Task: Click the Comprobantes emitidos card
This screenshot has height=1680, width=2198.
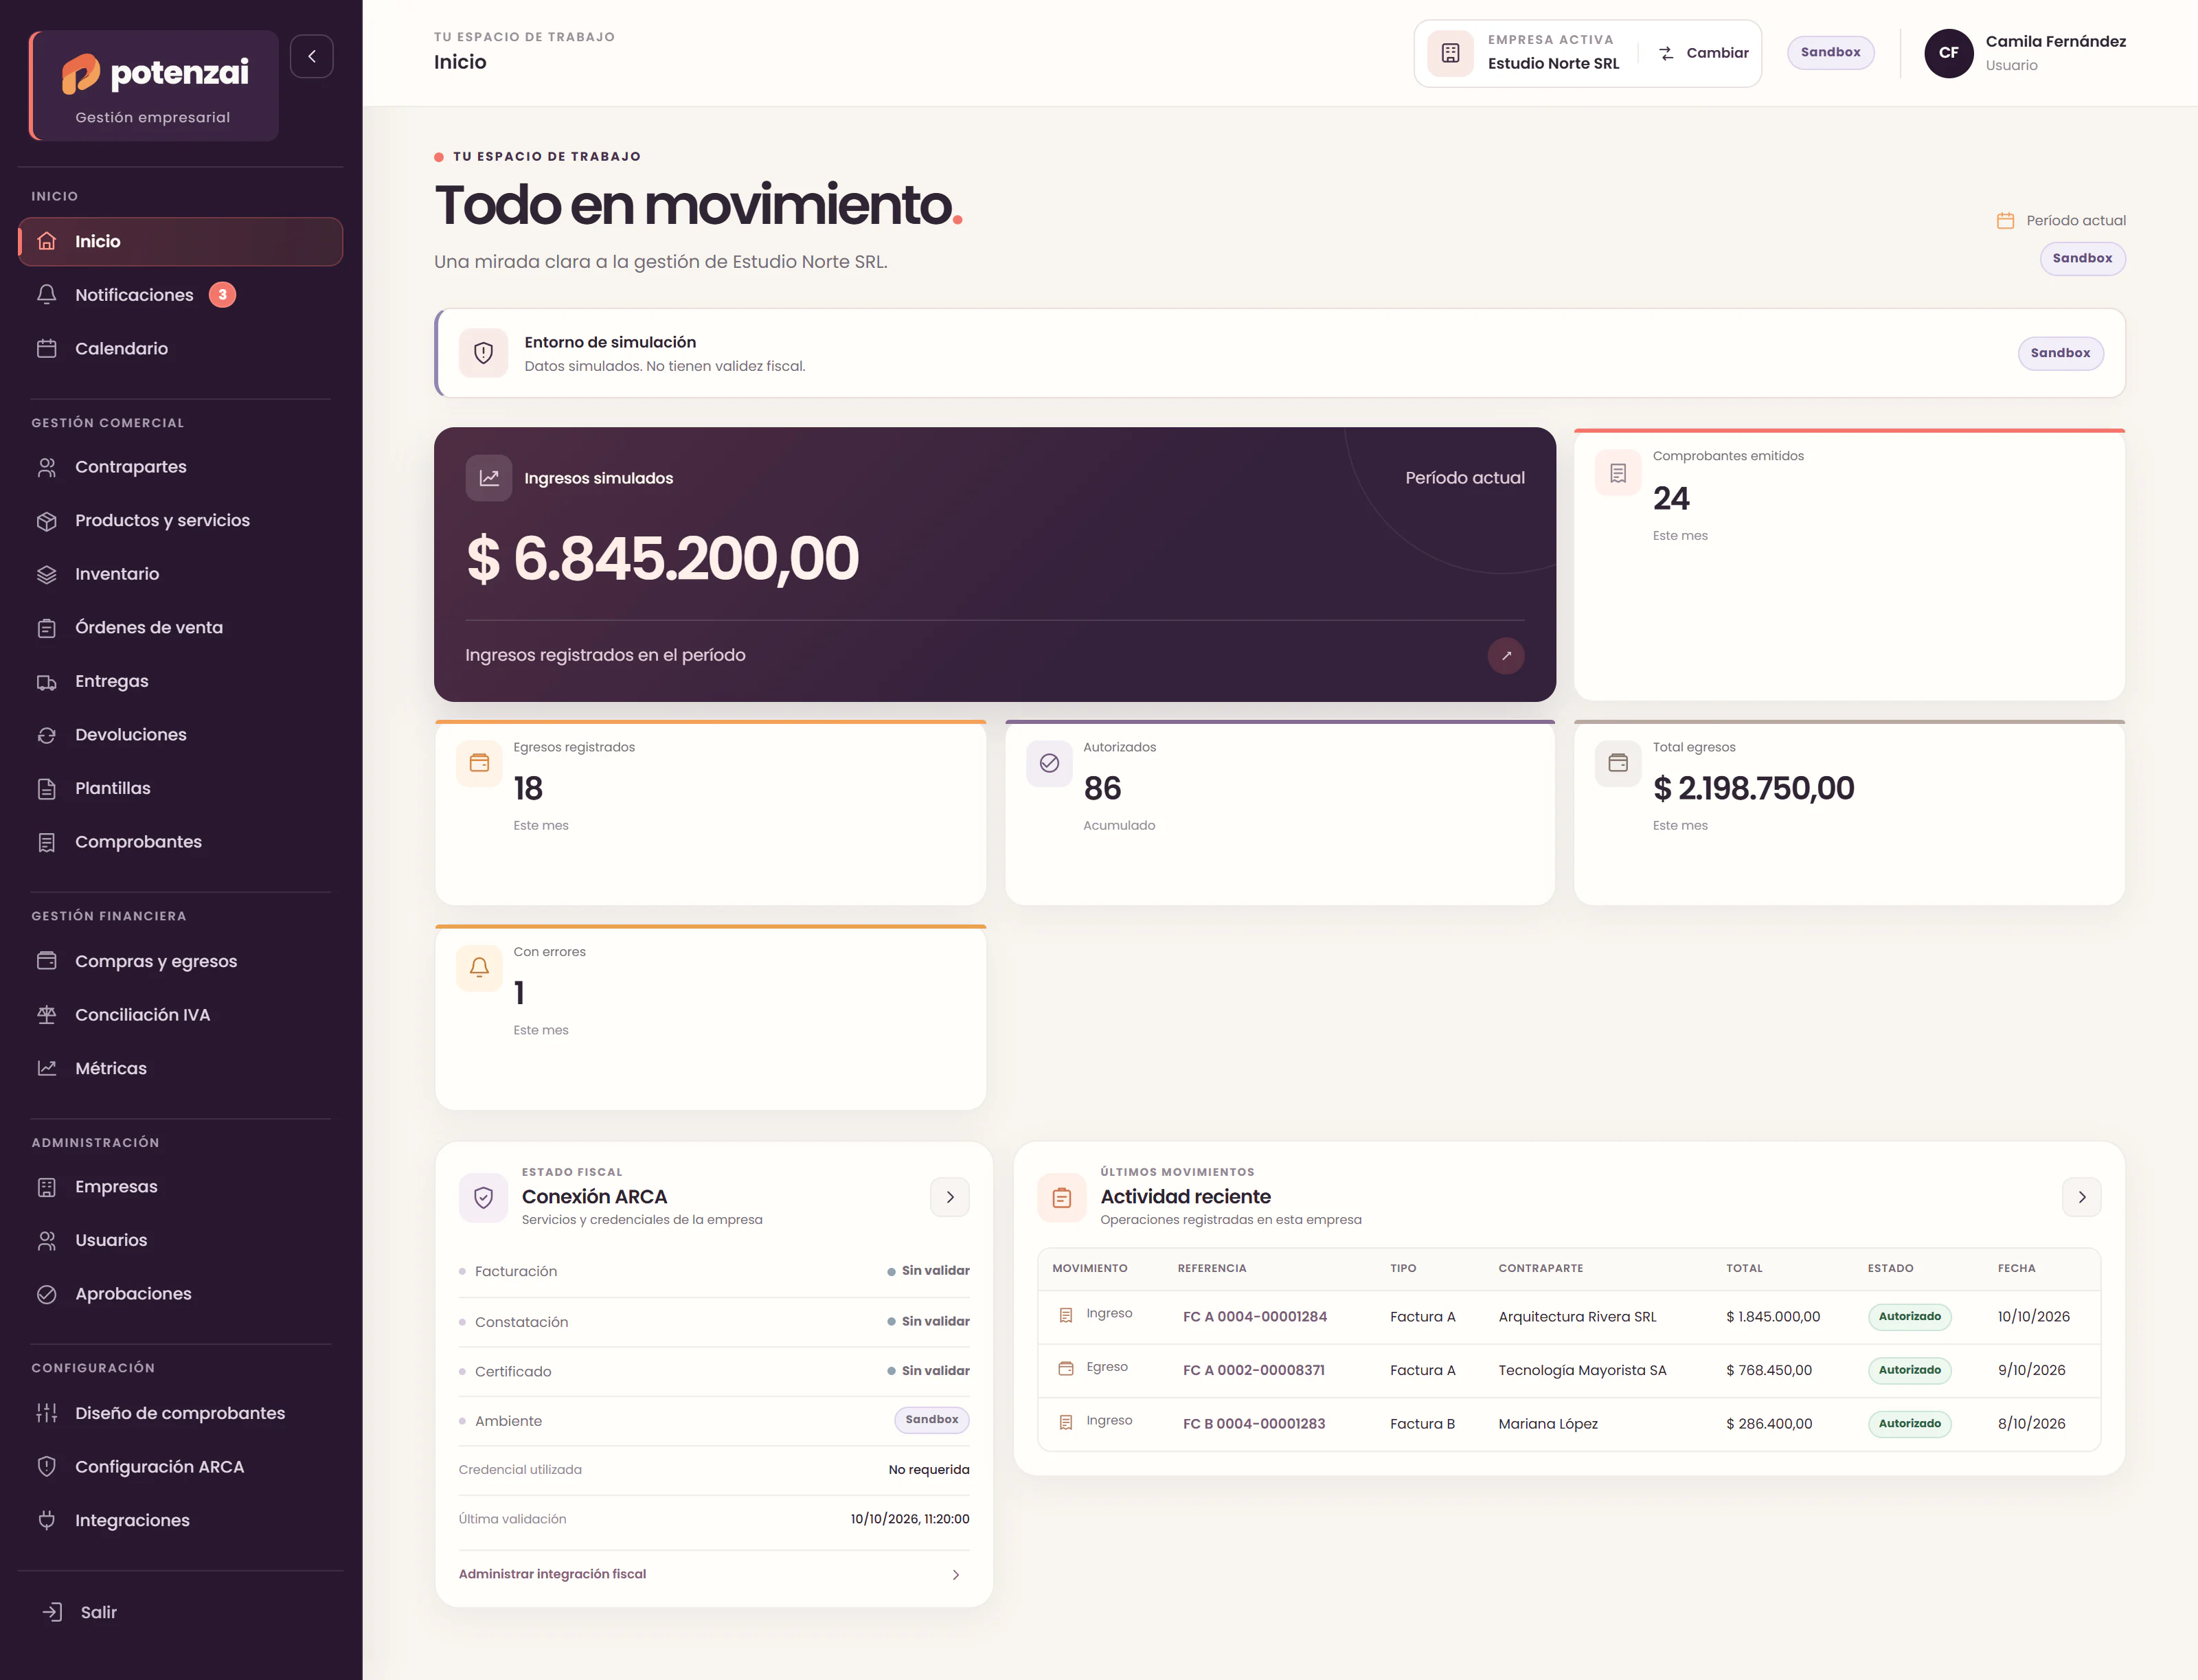Action: coord(1849,565)
